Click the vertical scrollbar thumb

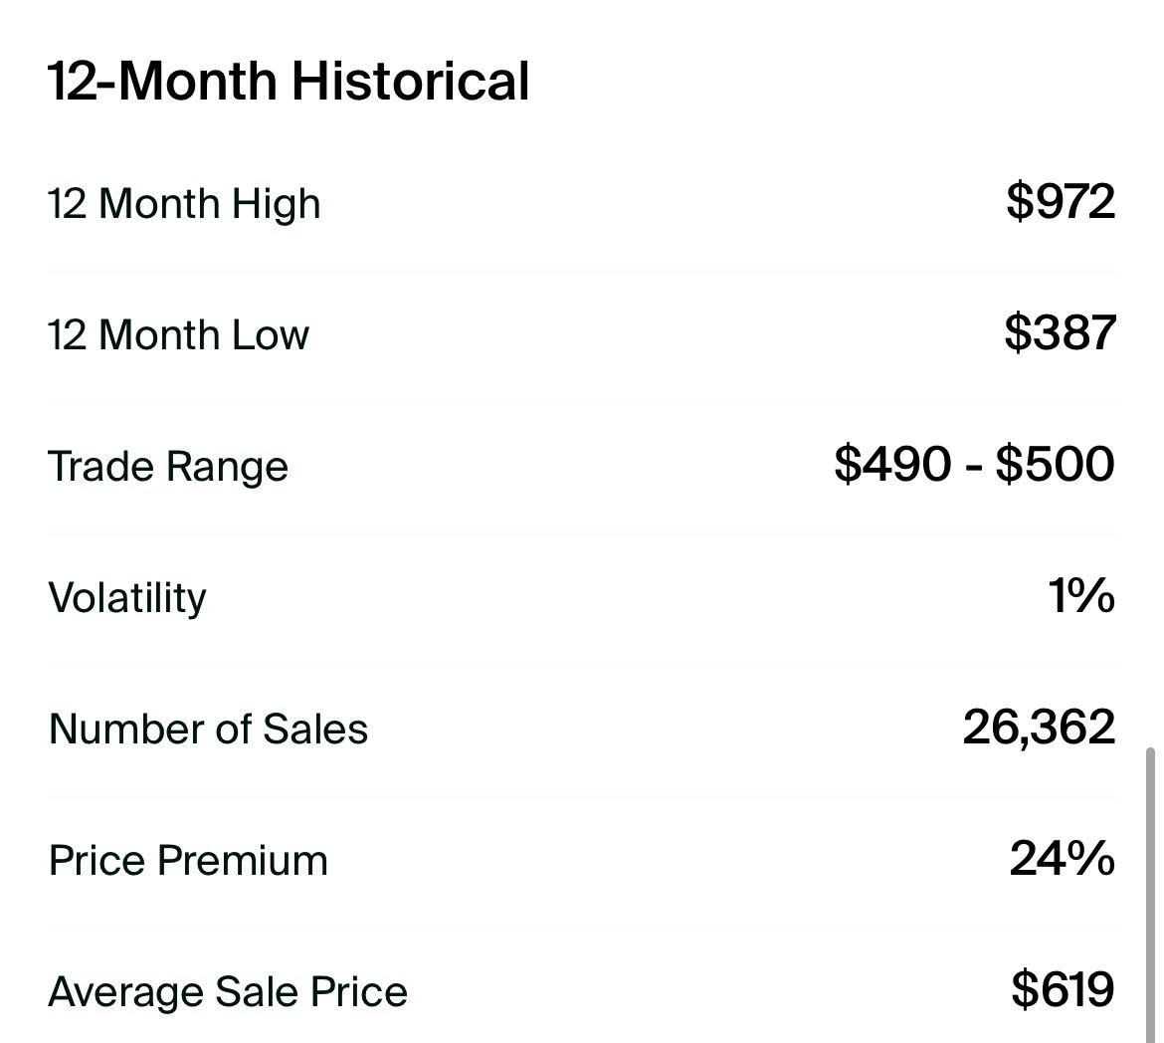click(1151, 895)
